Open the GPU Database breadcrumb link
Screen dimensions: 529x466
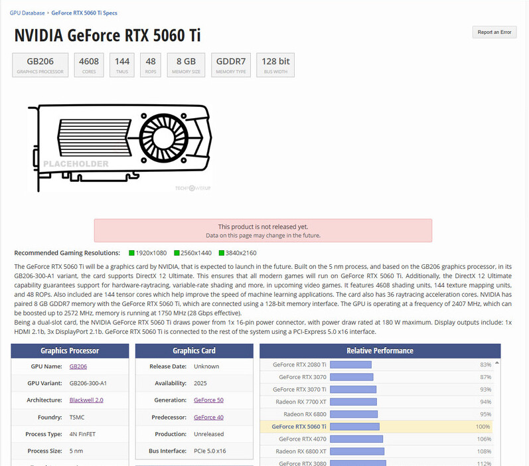point(27,13)
